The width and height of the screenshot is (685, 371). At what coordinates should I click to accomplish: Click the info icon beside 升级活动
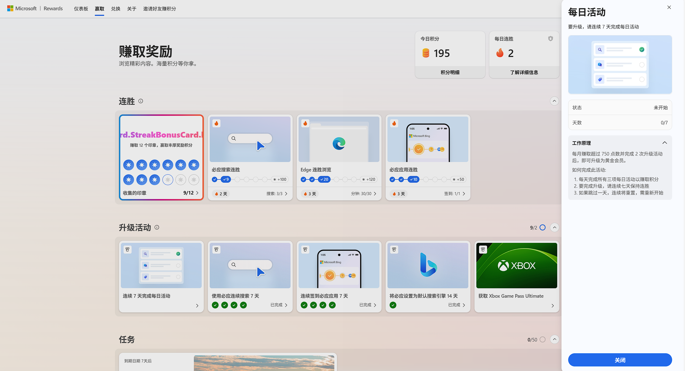pos(157,227)
